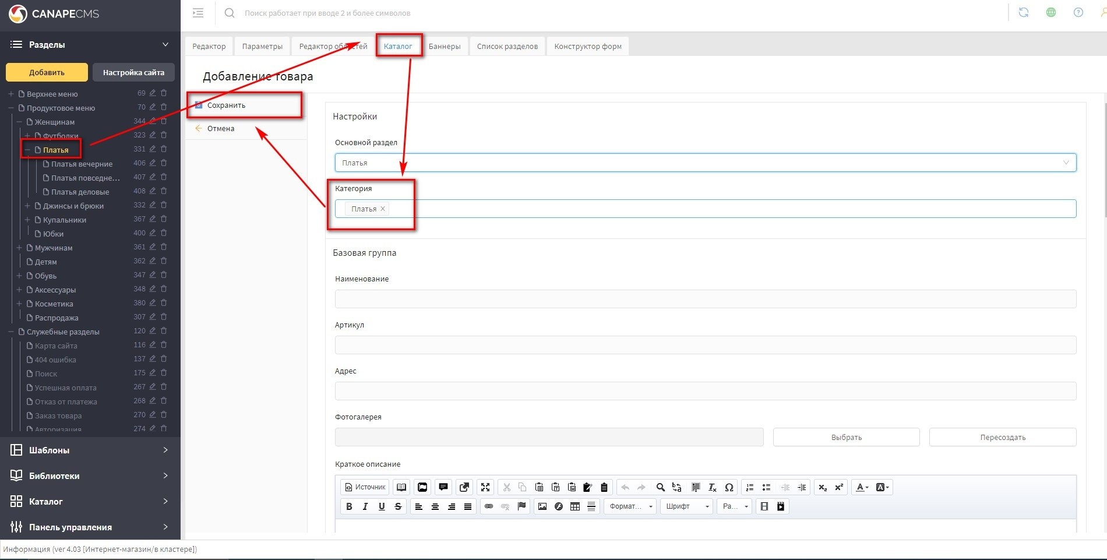1107x560 pixels.
Task: Click into the Наименование input field
Action: [705, 299]
